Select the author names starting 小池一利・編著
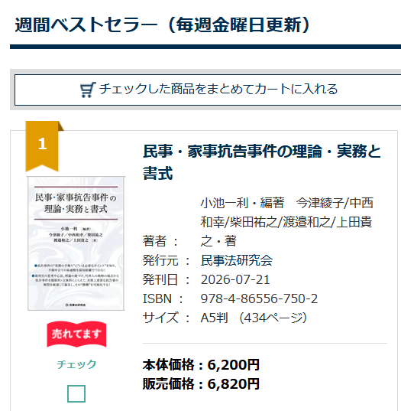This screenshot has height=411, width=401. pos(286,222)
